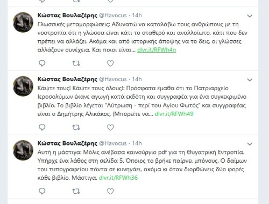Open the 14h timestamp of Κάψτε τους tweet
This screenshot has width=269, height=204.
(137, 79)
